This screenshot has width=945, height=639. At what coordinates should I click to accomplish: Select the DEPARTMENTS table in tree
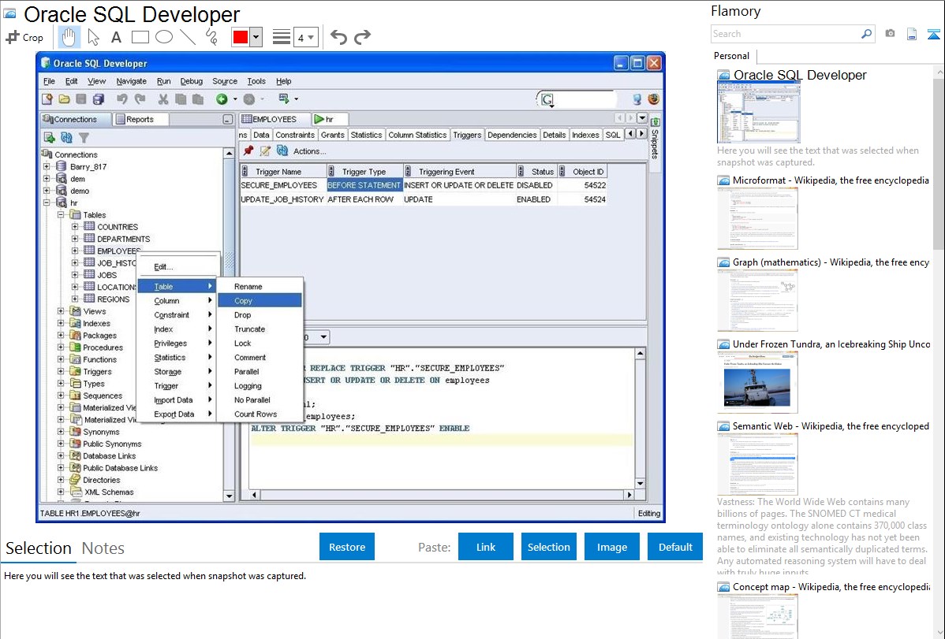pyautogui.click(x=123, y=239)
